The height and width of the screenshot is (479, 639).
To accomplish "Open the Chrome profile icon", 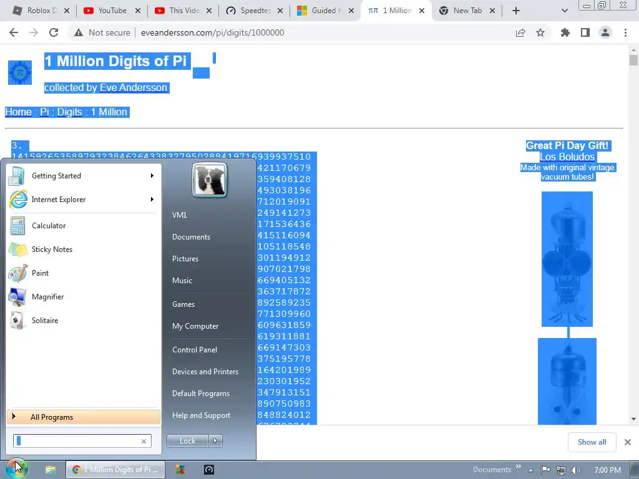I will click(x=605, y=32).
